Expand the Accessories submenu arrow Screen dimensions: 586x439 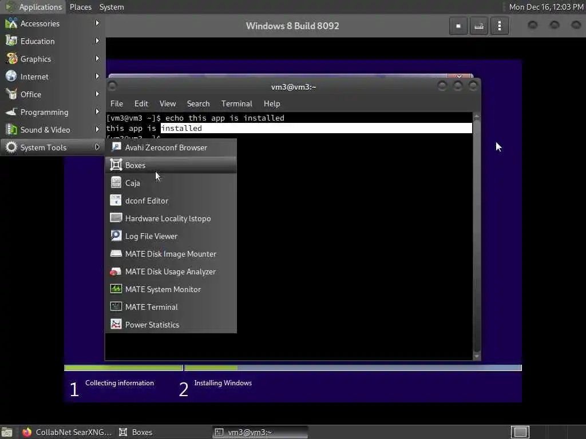[x=97, y=23]
